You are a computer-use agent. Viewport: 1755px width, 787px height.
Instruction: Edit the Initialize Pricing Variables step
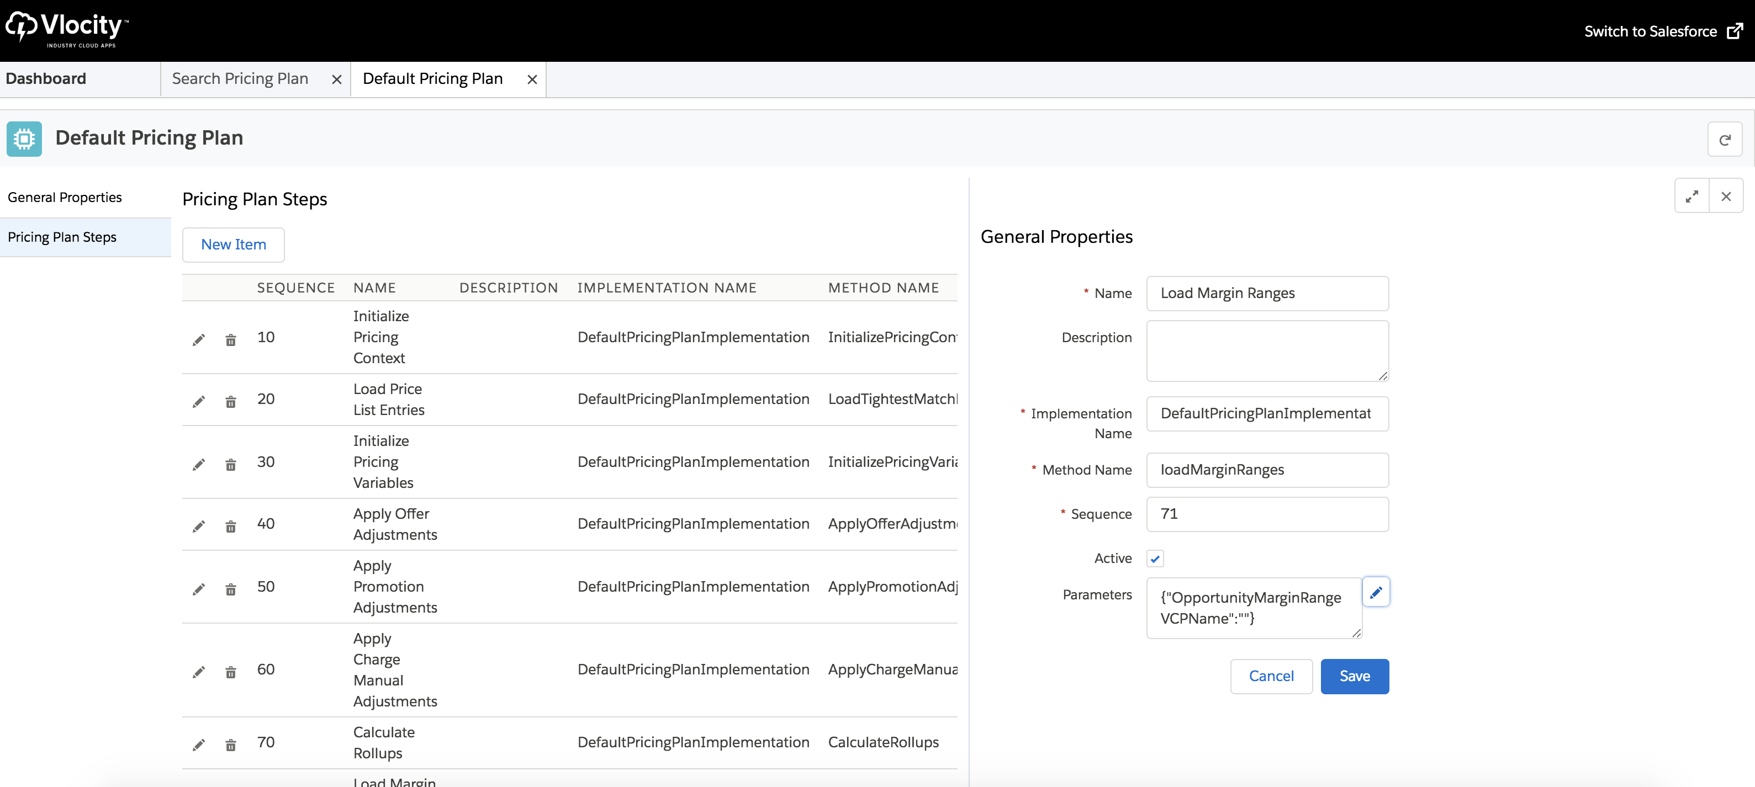pyautogui.click(x=198, y=464)
